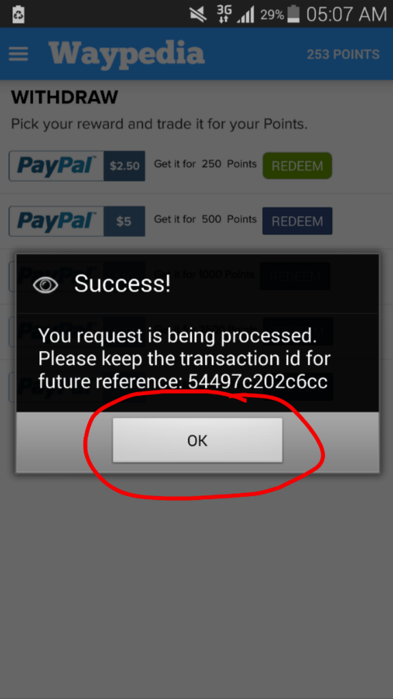The image size is (393, 699).
Task: Redeem the $5 PayPal reward
Action: 297,221
